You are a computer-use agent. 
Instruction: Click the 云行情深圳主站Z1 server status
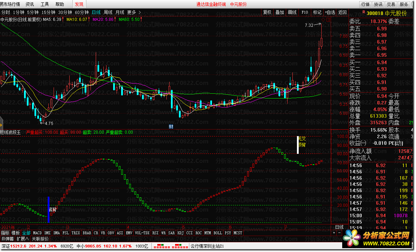coord(207,246)
